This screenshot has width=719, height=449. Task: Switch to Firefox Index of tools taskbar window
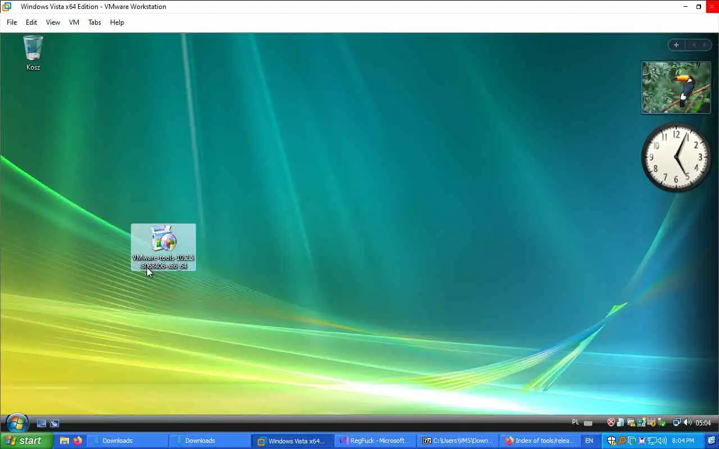(540, 441)
